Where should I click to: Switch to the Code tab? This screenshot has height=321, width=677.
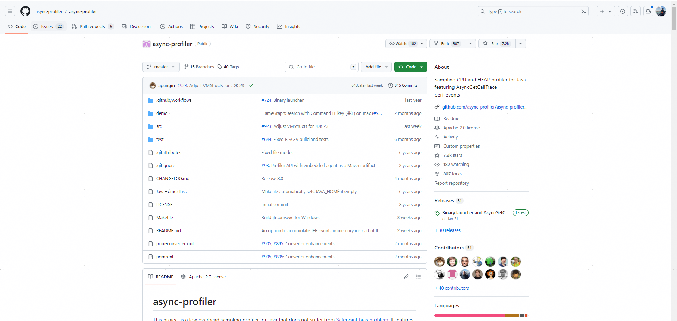click(17, 26)
